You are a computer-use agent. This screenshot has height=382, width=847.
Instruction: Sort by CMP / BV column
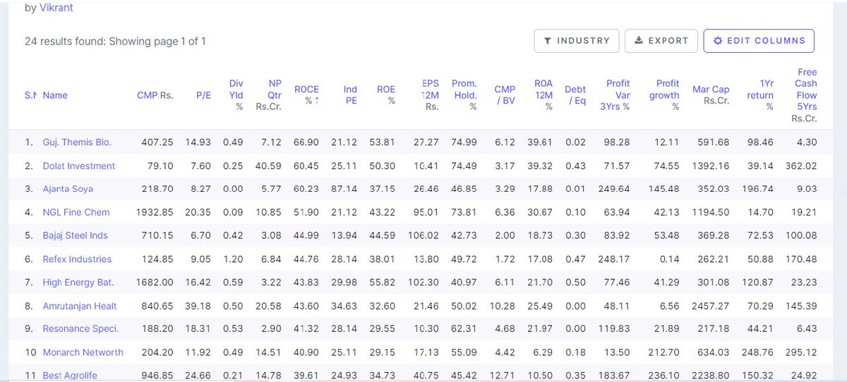(505, 95)
